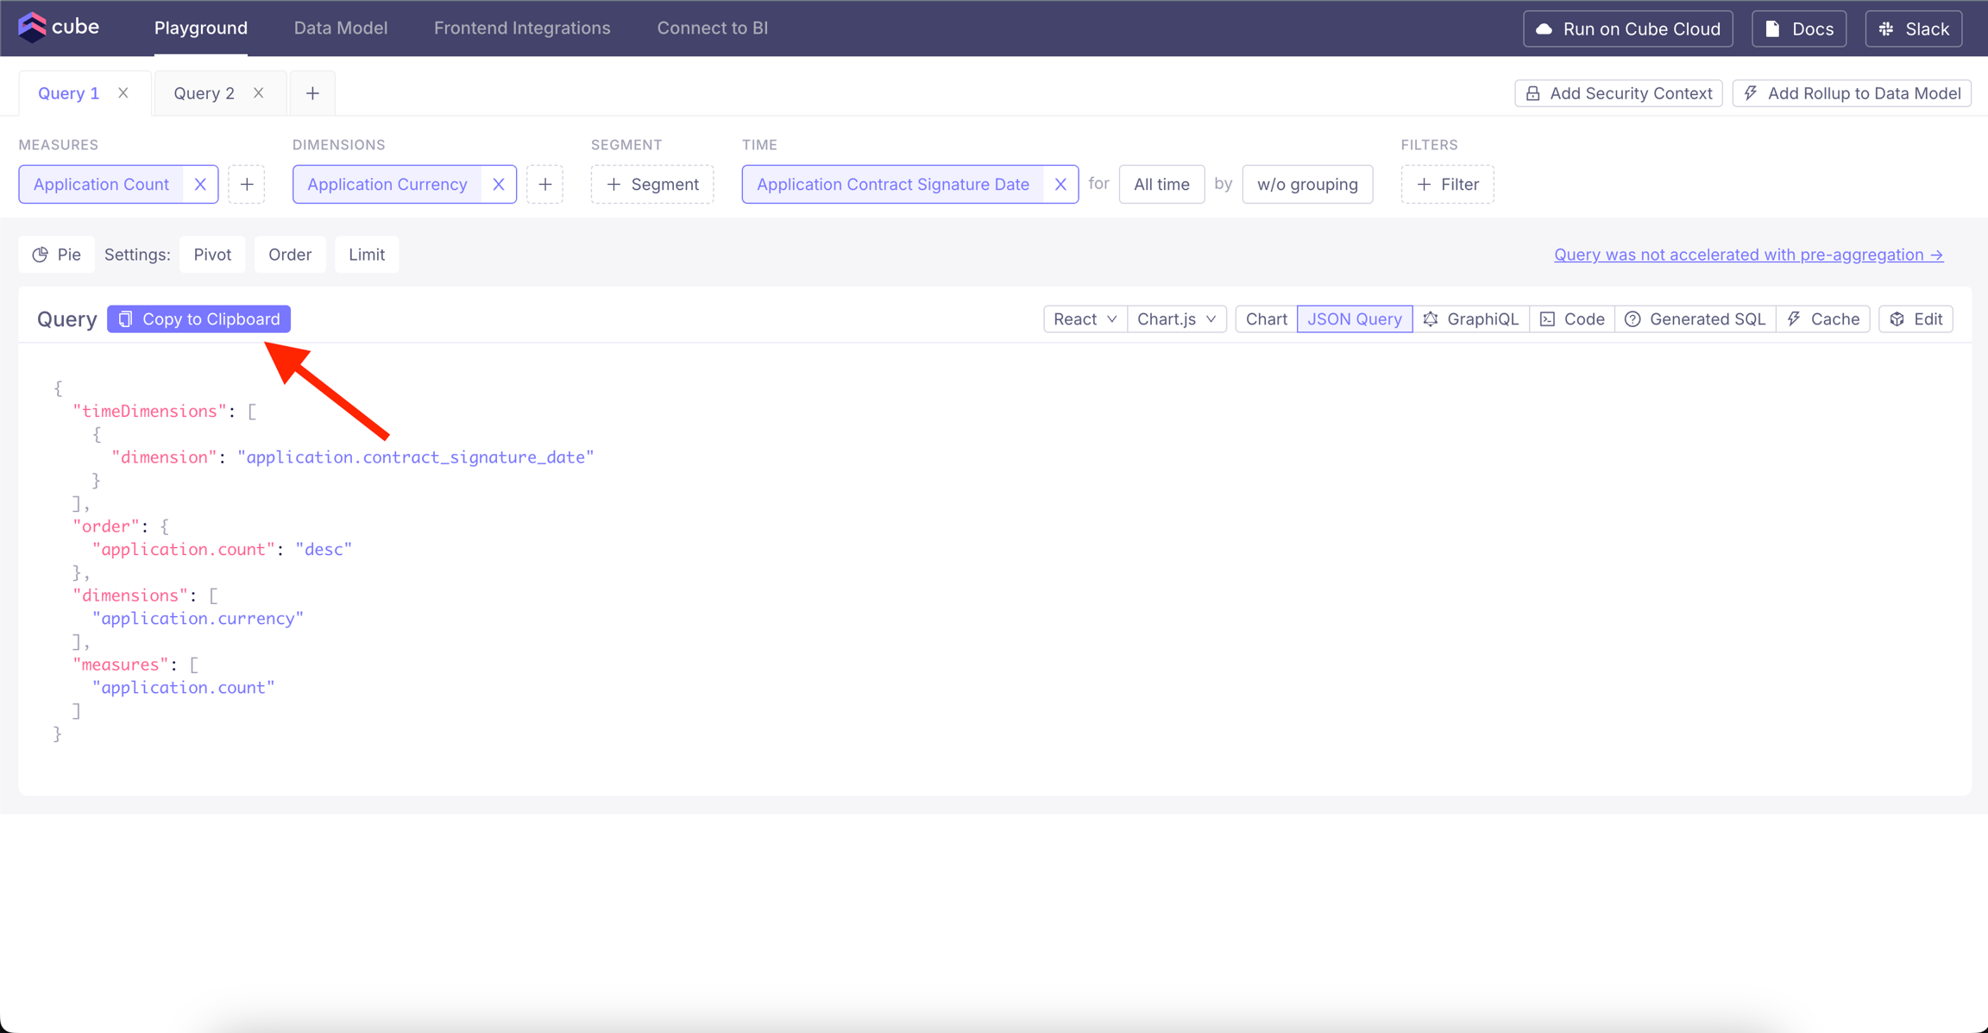Switch to Generated SQL view
Image resolution: width=1988 pixels, height=1033 pixels.
coord(1695,318)
